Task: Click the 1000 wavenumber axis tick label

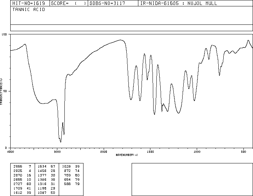Action: click(197, 152)
